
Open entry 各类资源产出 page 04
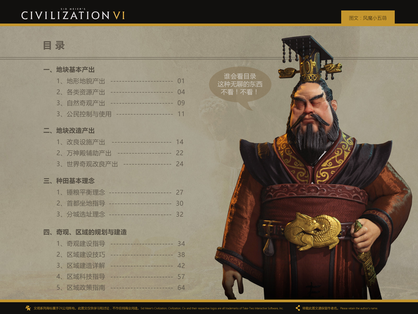click(x=120, y=92)
